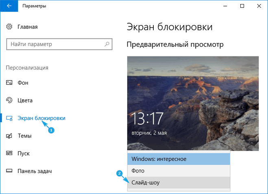Click the monitor icon beside Экран блокировки
This screenshot has width=268, height=194.
tap(9, 118)
